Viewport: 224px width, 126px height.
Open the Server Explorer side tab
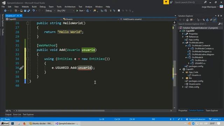click(2, 20)
